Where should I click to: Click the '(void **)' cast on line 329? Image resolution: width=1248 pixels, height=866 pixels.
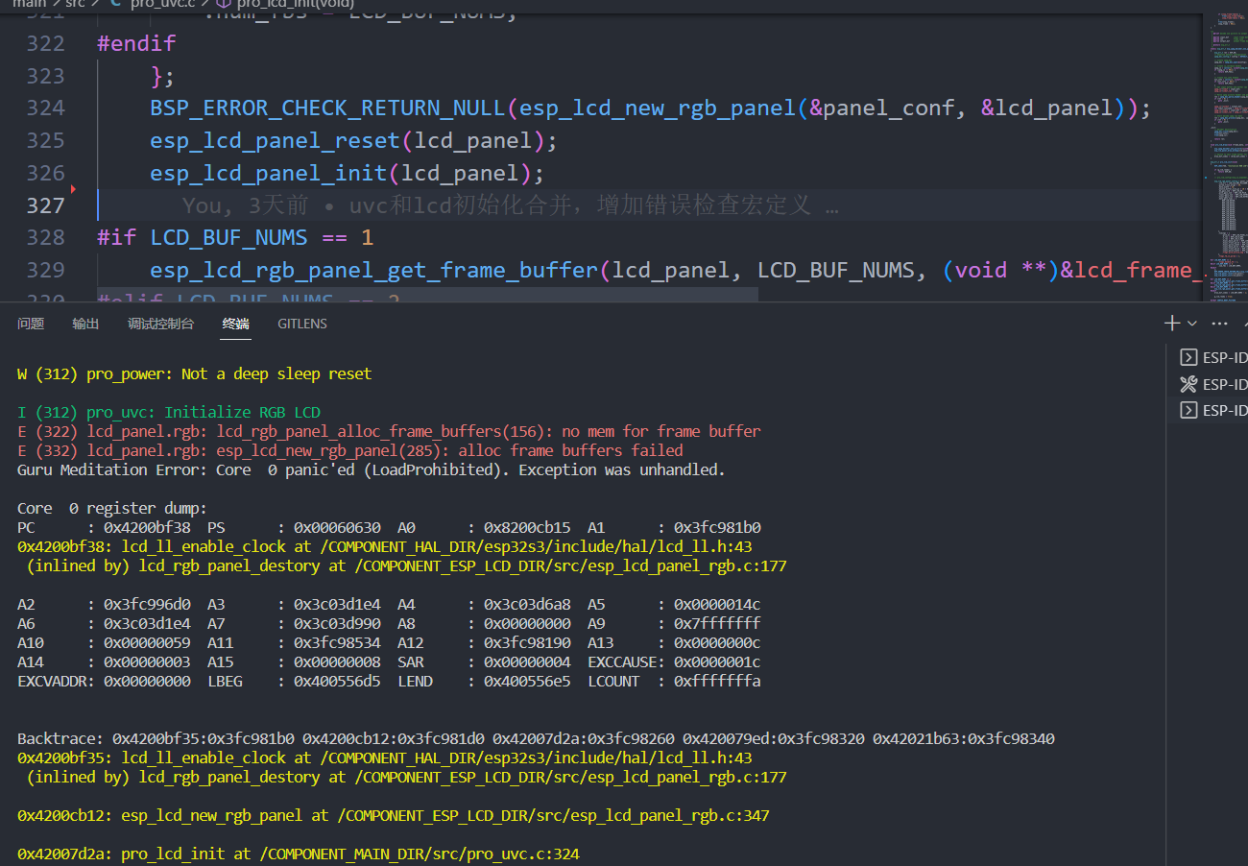coord(1001,270)
